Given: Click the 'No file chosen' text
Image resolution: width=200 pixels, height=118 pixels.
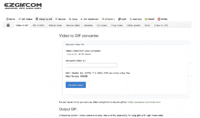Looking at the screenshot, I should (x=85, y=54).
